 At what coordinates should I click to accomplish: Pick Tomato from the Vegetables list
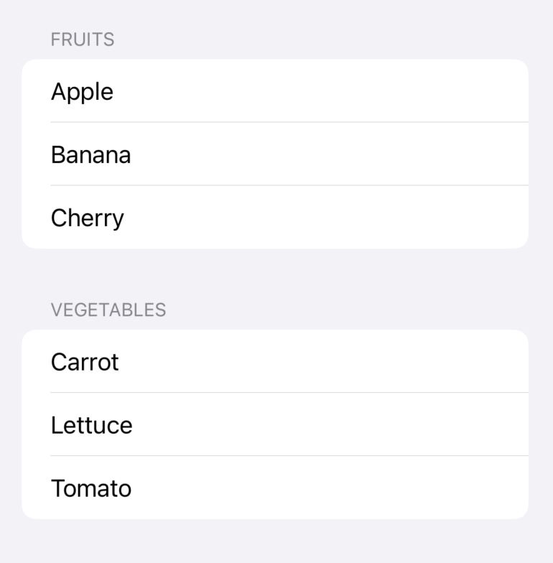click(x=275, y=488)
